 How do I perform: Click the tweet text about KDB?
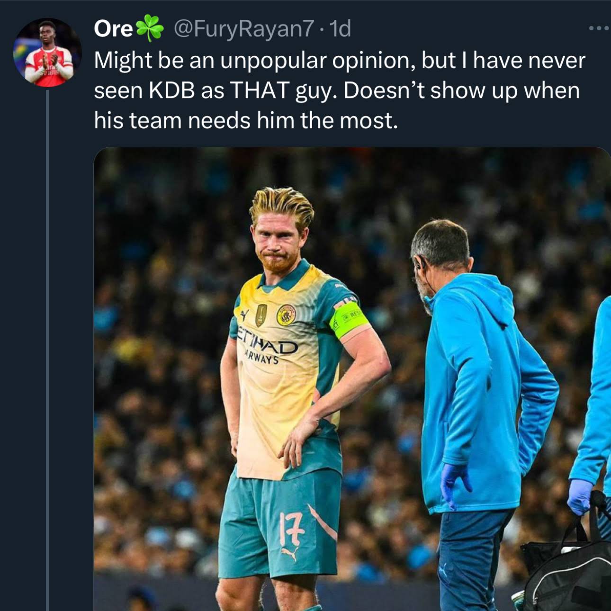click(x=340, y=90)
